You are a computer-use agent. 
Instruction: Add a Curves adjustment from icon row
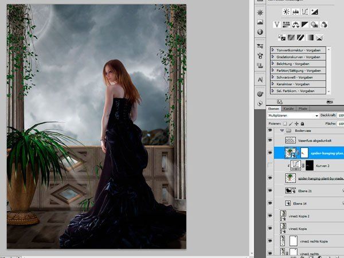click(x=305, y=11)
